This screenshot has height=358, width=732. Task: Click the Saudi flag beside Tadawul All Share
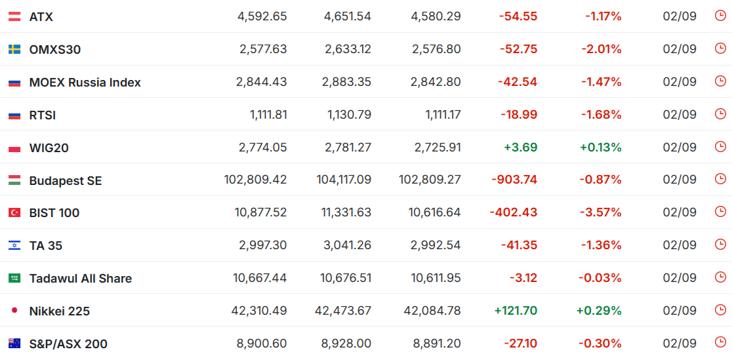tap(14, 278)
